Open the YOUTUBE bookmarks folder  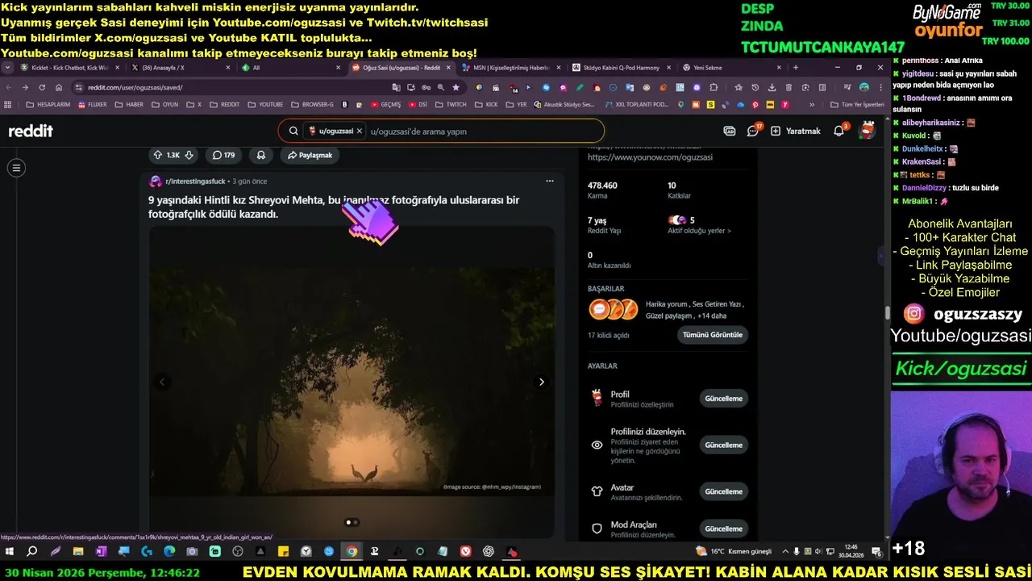point(265,104)
